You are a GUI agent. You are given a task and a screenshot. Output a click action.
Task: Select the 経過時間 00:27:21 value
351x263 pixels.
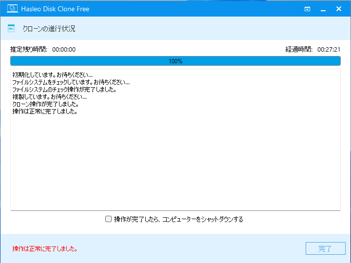click(x=329, y=49)
